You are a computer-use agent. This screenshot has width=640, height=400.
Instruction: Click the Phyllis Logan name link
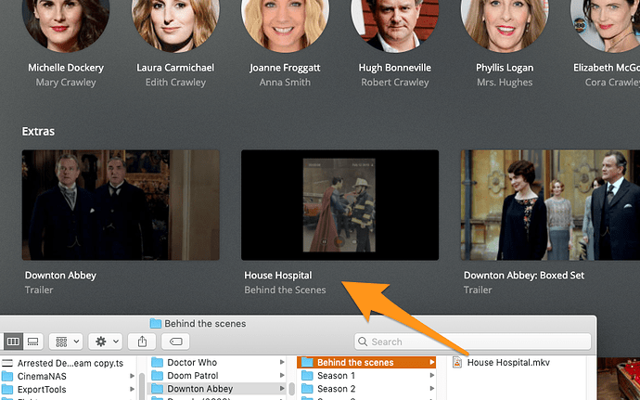(505, 68)
